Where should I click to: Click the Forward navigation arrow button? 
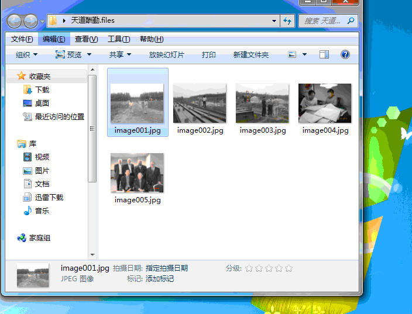point(30,22)
